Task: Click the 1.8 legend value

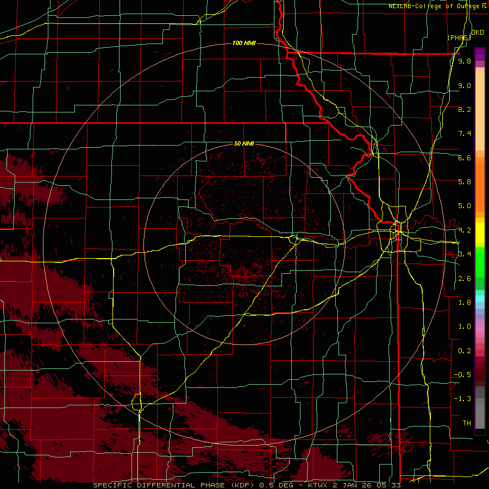Action: [465, 303]
